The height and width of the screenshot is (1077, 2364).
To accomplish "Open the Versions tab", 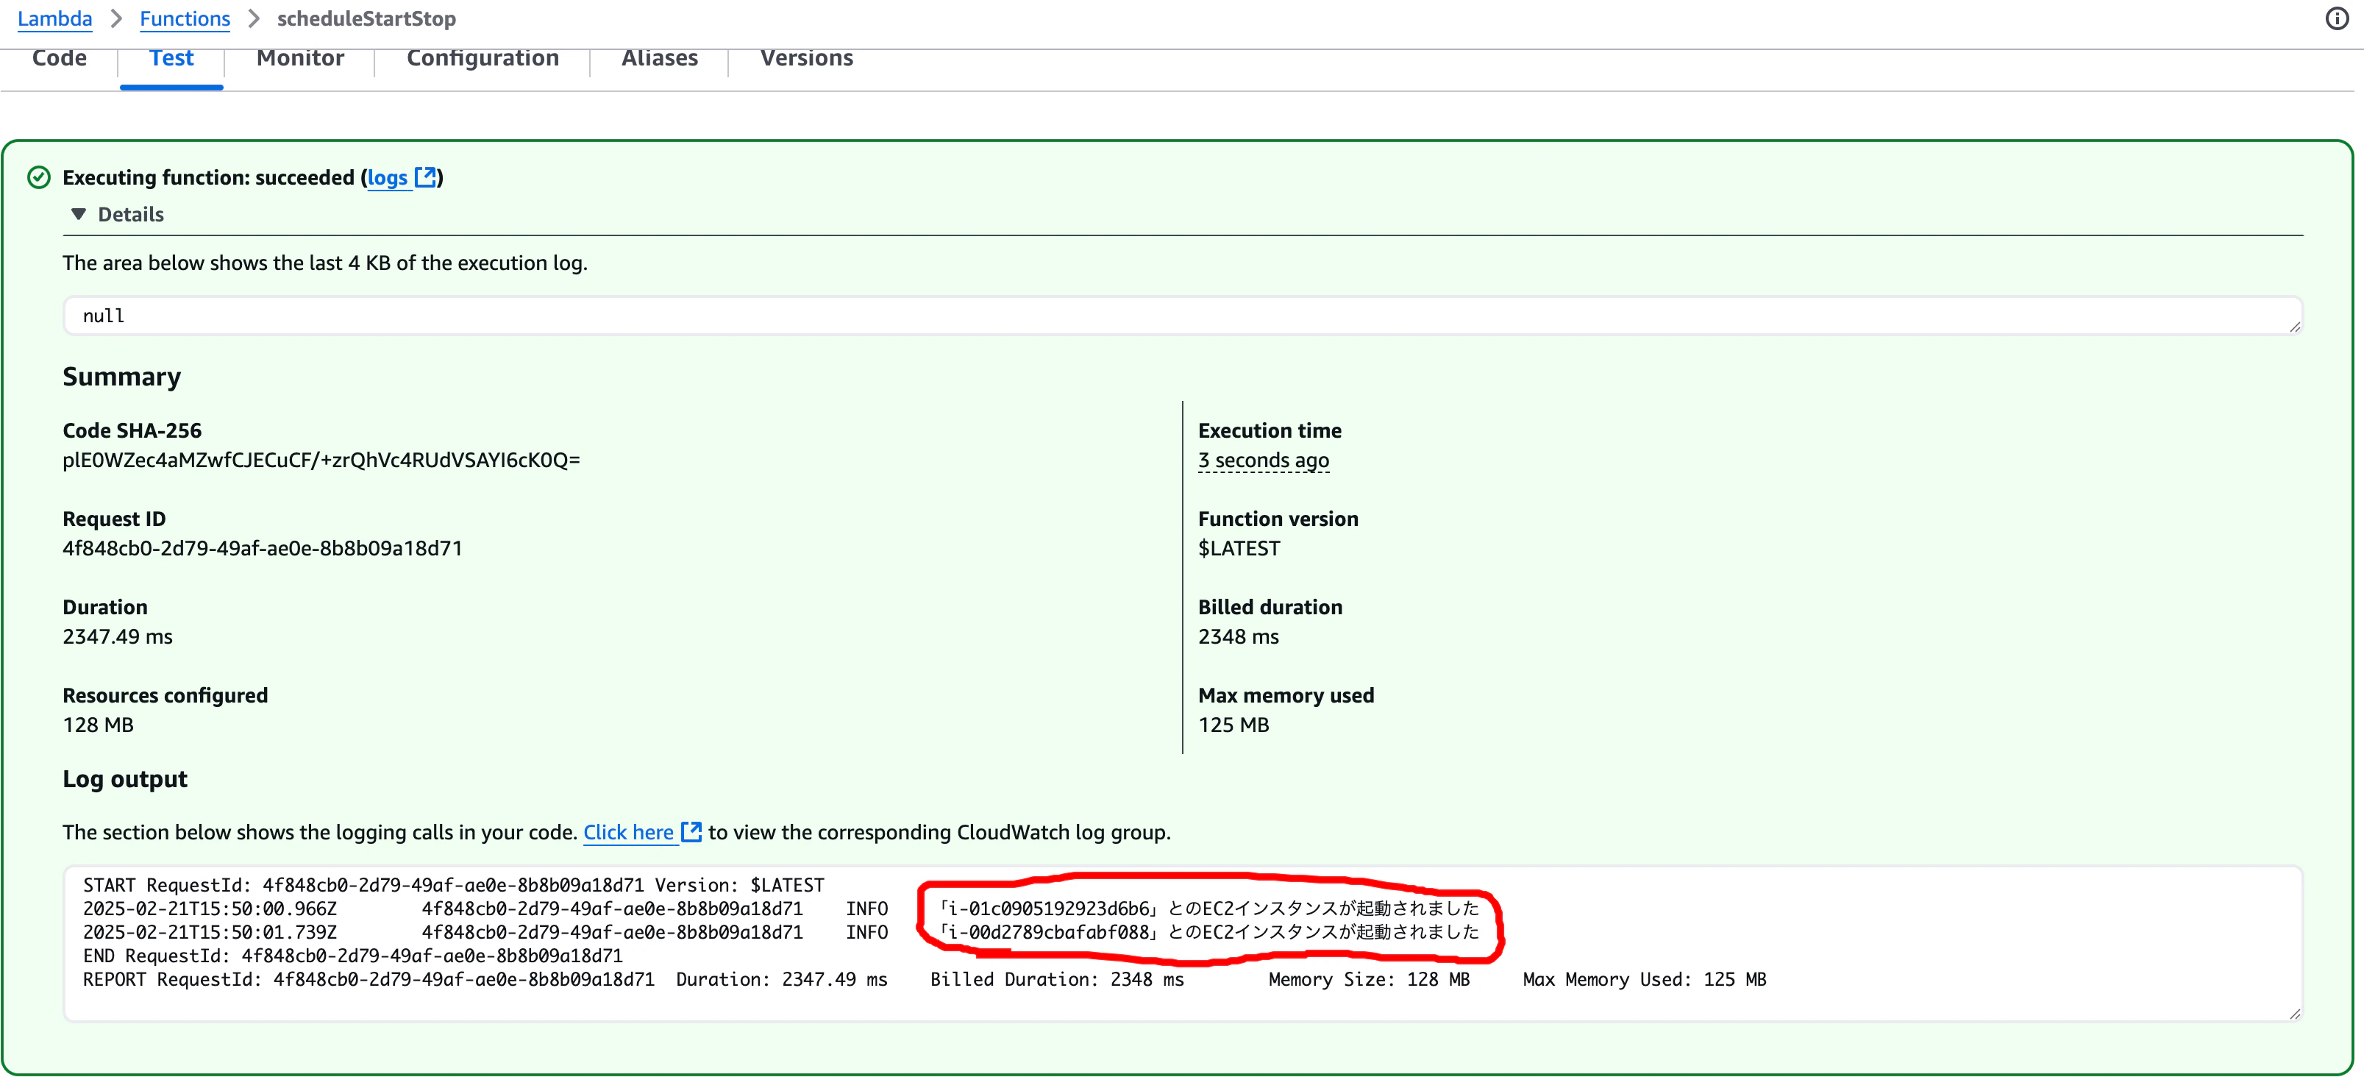I will pos(807,58).
